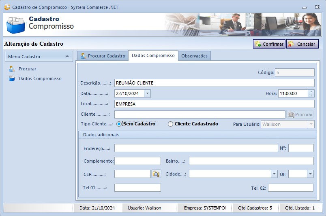This screenshot has height=216, width=326.
Task: Select the Cliente Cadastrado radio option
Action: click(170, 124)
